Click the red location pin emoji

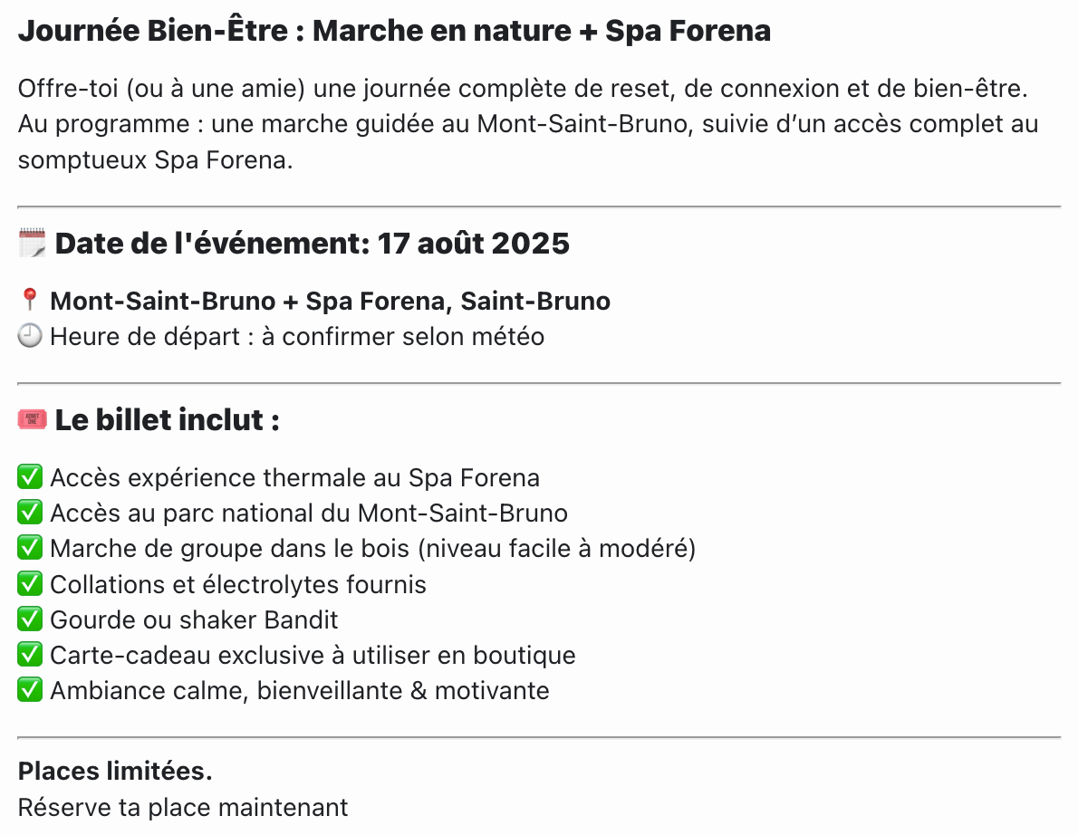[30, 300]
